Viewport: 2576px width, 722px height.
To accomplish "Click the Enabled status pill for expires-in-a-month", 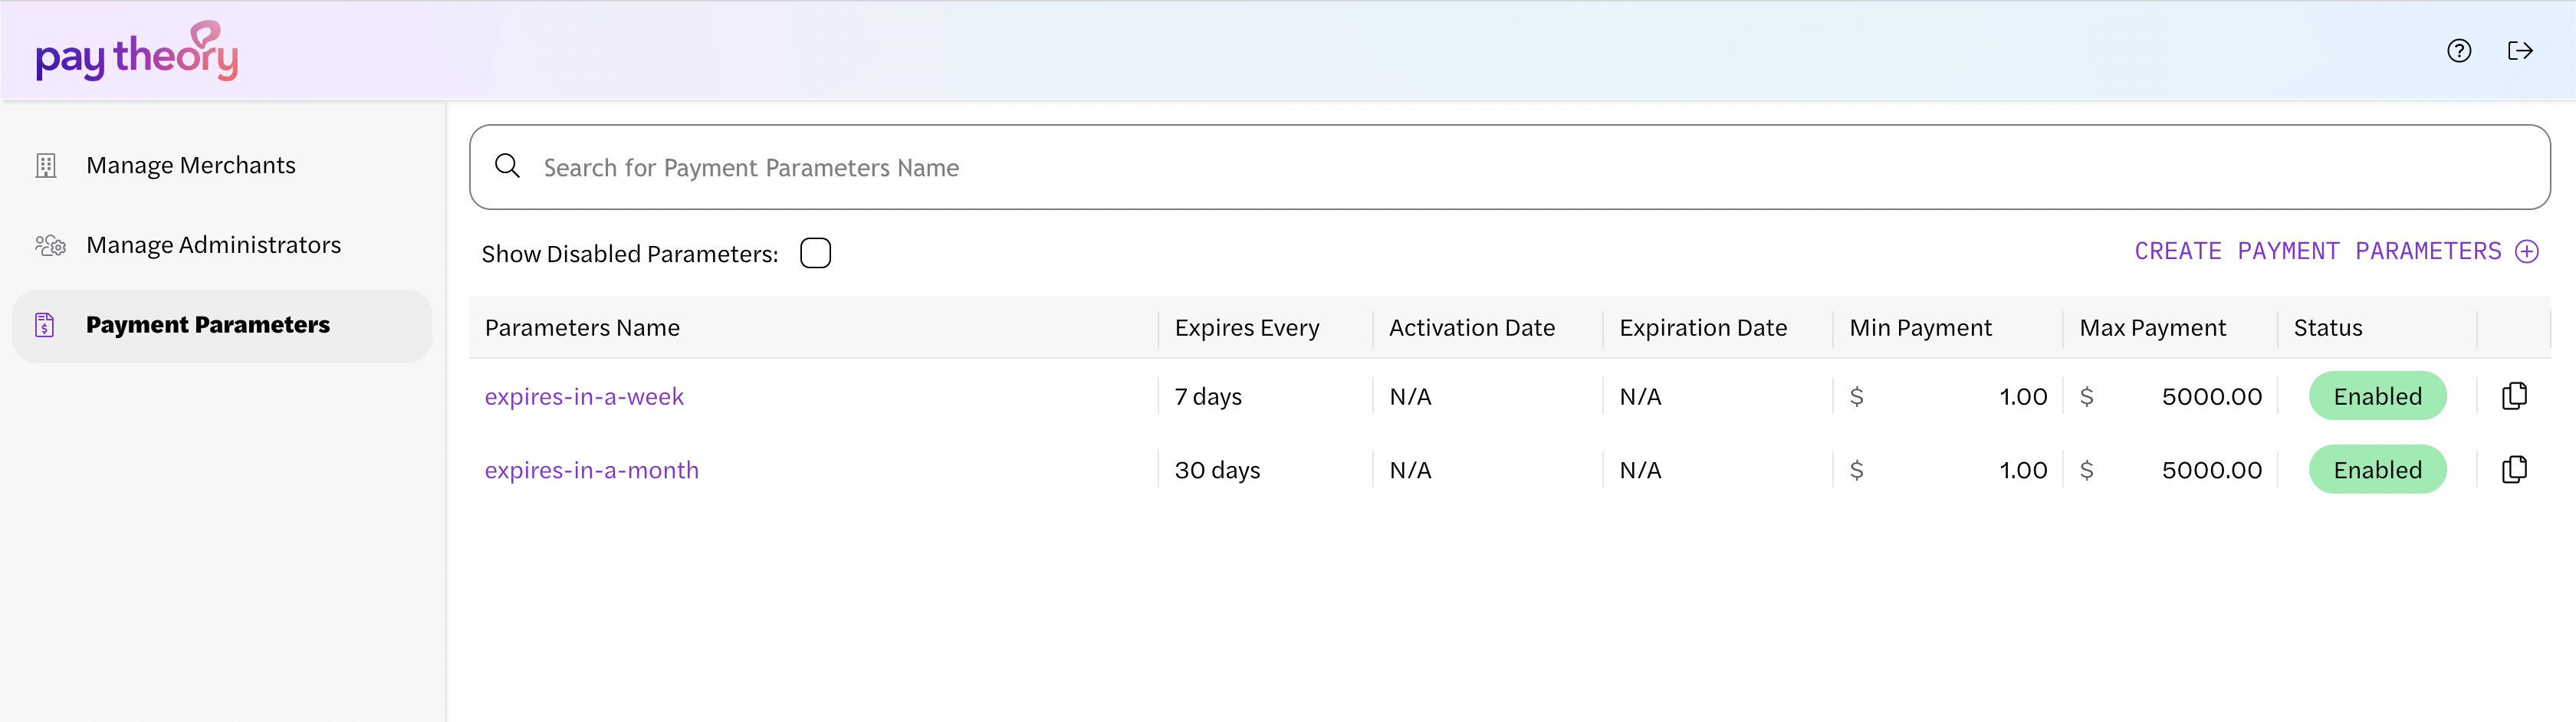I will click(2378, 469).
